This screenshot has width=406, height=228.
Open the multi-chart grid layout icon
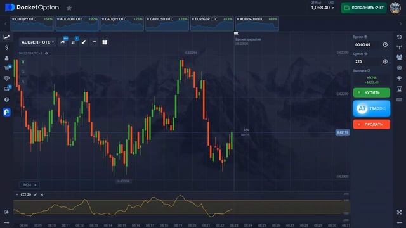[x=105, y=42]
